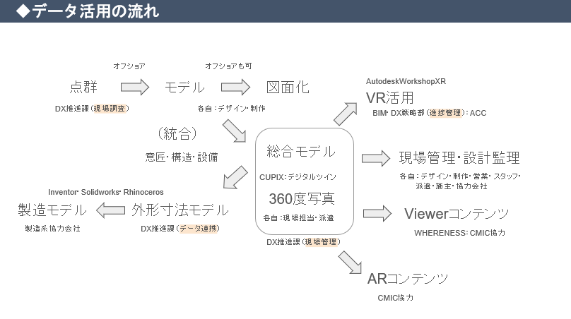571x319 pixels.
Task: Click the arrow between 点群 and モデル
Action: point(134,87)
